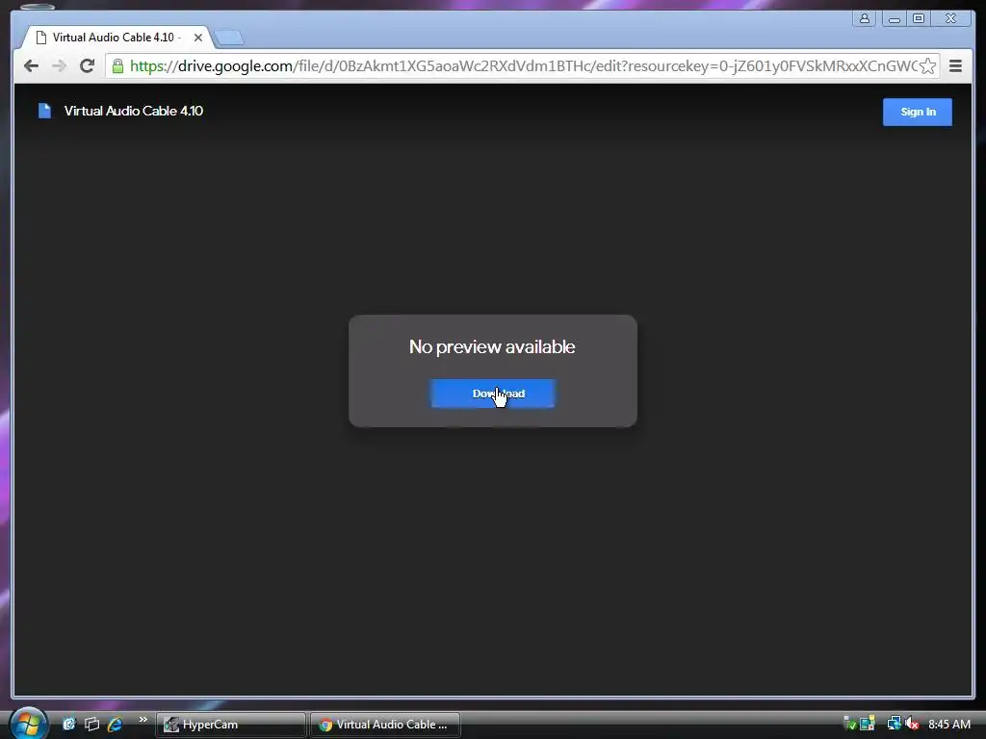The height and width of the screenshot is (739, 986).
Task: Bookmark page with the star icon
Action: (927, 66)
